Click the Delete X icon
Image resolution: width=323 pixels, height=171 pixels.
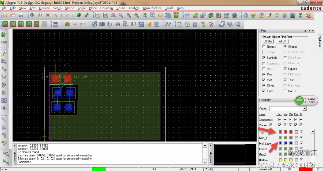pyautogui.click(x=48, y=15)
